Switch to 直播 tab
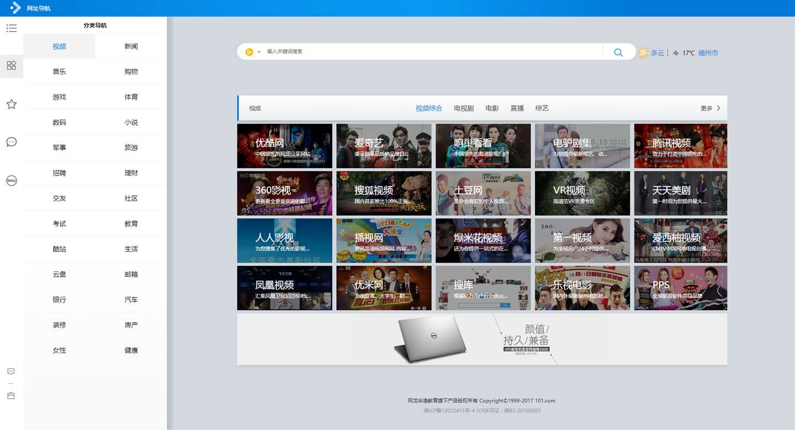Screen dimensions: 795x430 coord(517,108)
